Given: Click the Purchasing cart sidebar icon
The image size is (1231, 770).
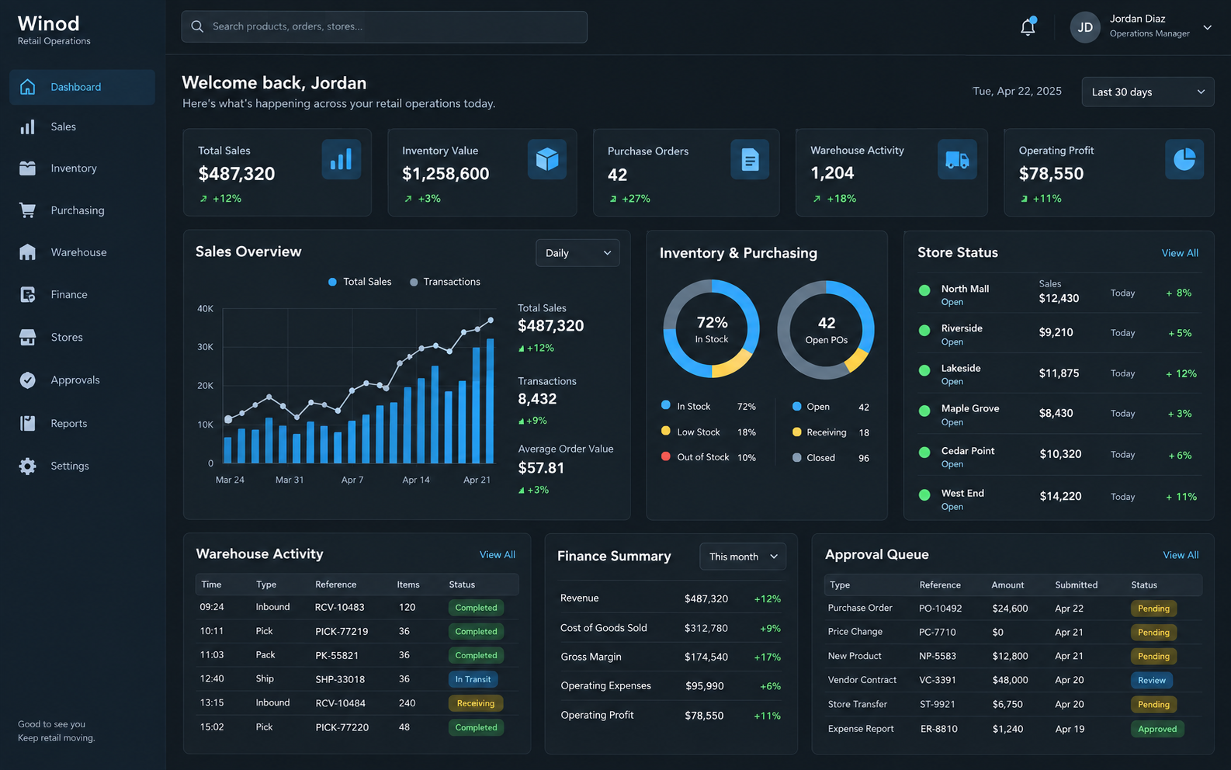Looking at the screenshot, I should 27,210.
